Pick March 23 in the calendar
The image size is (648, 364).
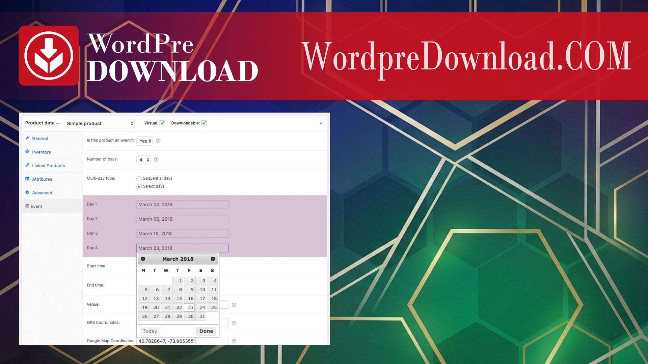(189, 307)
